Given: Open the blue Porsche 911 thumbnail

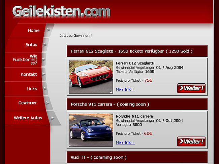Looking at the screenshot, I should pos(91,130).
